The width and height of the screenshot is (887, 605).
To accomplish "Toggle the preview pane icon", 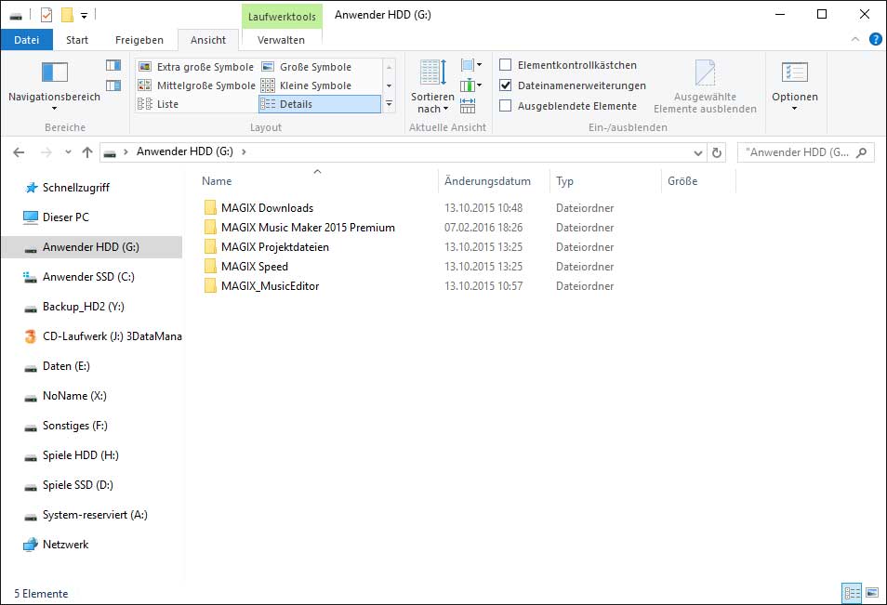I will point(113,65).
